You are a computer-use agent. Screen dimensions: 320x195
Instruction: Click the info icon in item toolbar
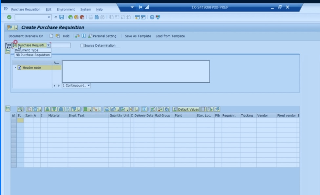coord(144,109)
